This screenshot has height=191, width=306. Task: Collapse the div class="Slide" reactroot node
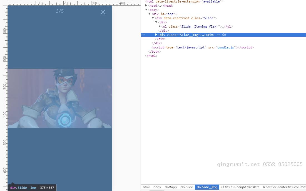[x=153, y=18]
